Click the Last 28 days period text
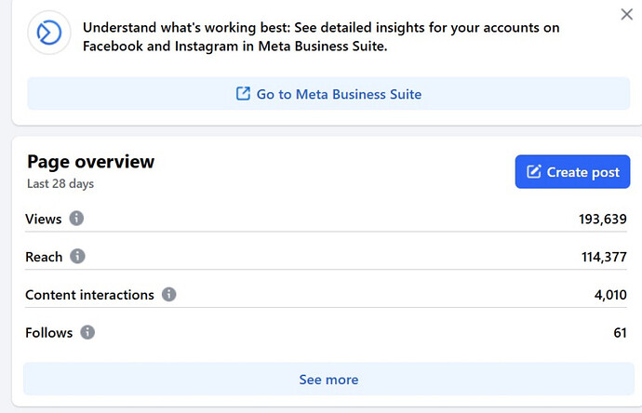The height and width of the screenshot is (413, 642). click(x=60, y=184)
